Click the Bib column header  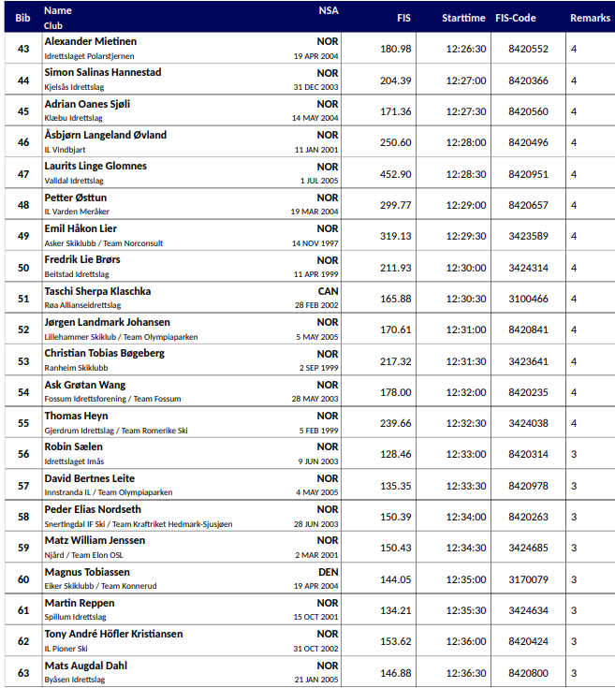pos(22,18)
